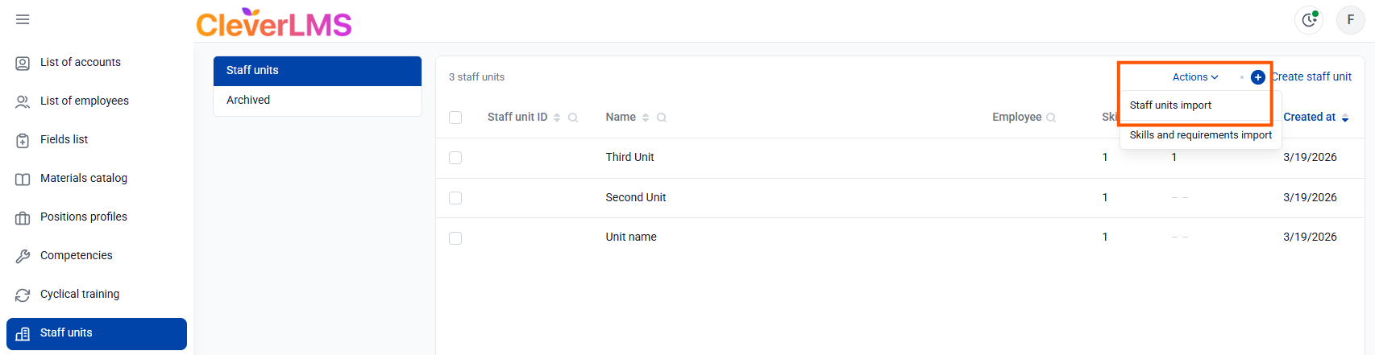Check the Third Unit row checkbox

pyautogui.click(x=455, y=158)
